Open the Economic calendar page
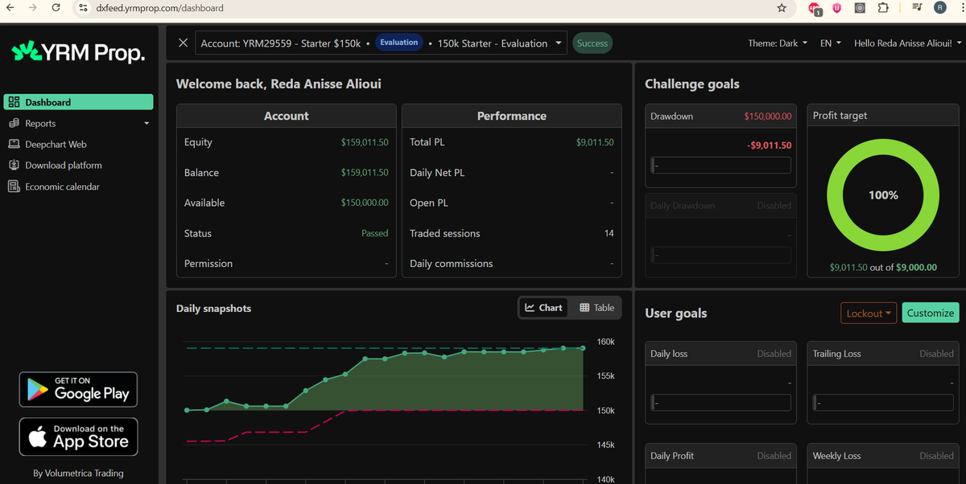The width and height of the screenshot is (966, 484). (62, 187)
